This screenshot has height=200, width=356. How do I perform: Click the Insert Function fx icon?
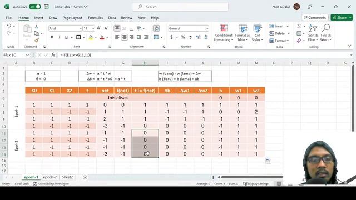point(53,55)
